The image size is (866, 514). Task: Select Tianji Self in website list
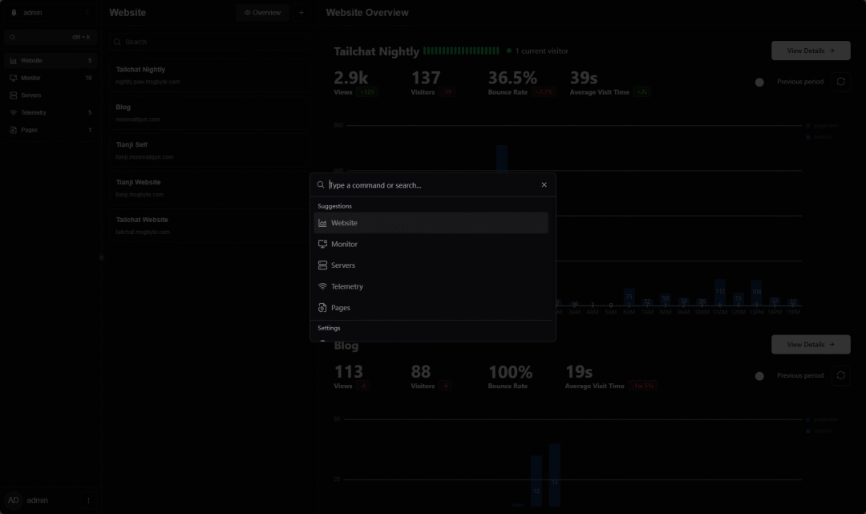(x=209, y=151)
